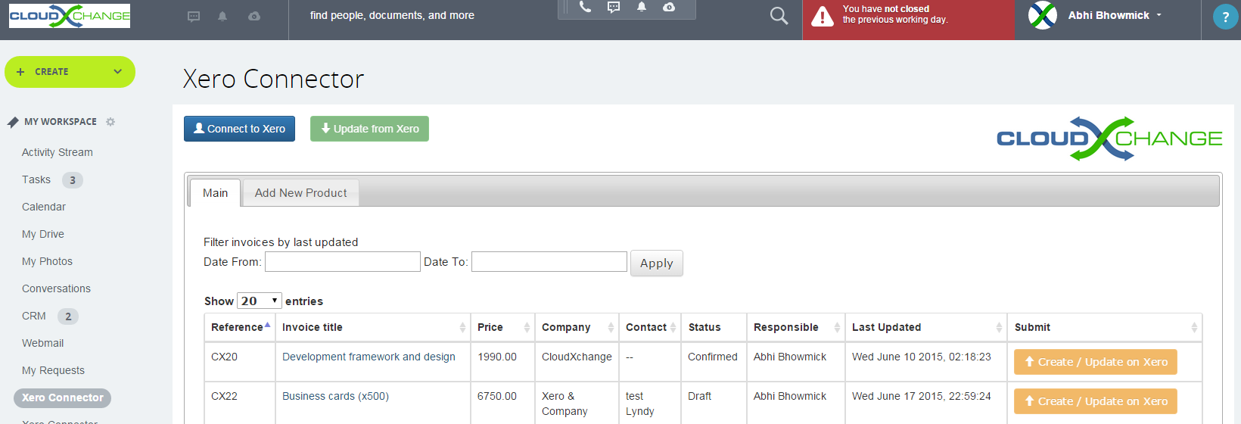This screenshot has height=424, width=1241.
Task: Switch to the Add New Product tab
Action: (300, 193)
